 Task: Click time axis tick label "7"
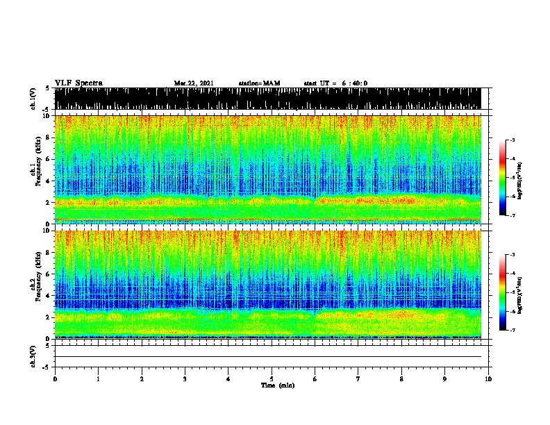tap(358, 378)
